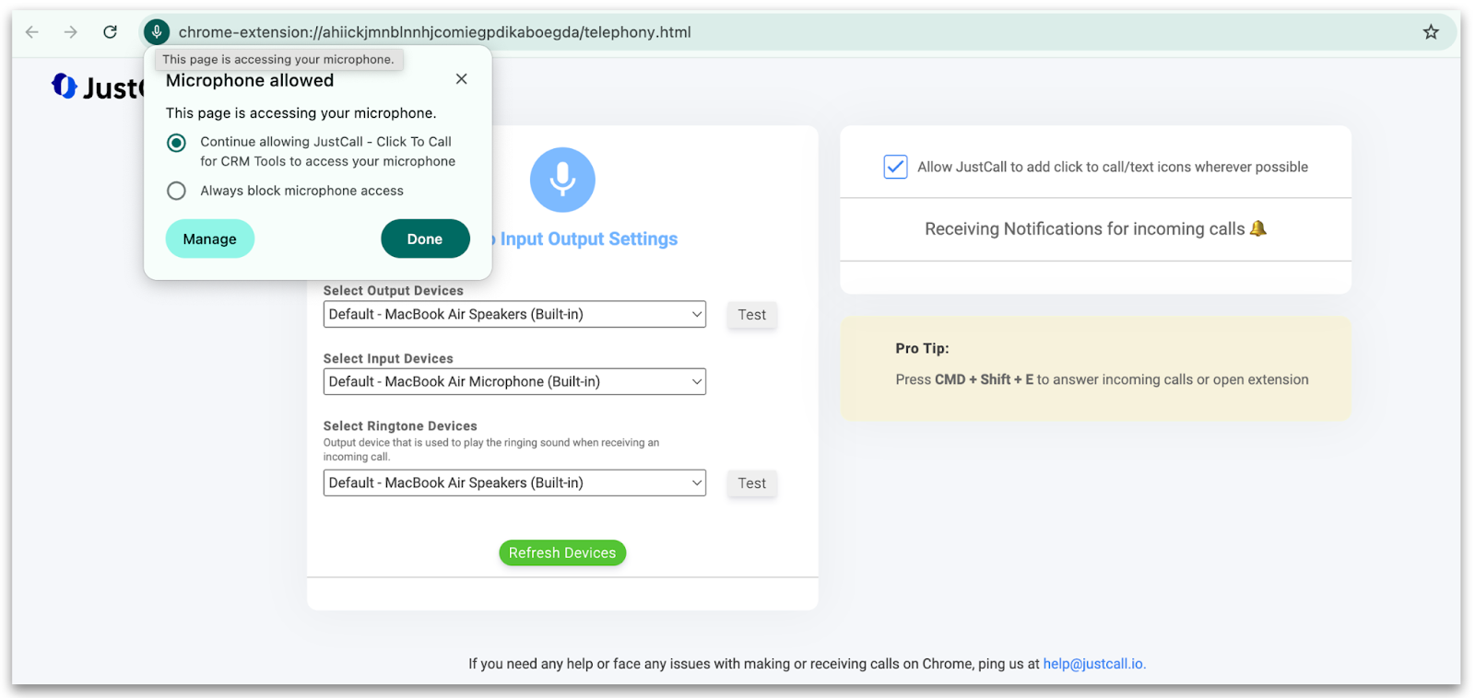
Task: Uncheck Allow JustCall click to call icons
Action: coord(895,167)
